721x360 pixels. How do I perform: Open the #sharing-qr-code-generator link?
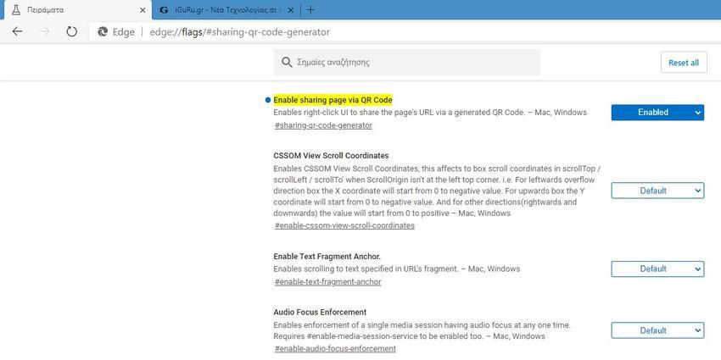(323, 125)
